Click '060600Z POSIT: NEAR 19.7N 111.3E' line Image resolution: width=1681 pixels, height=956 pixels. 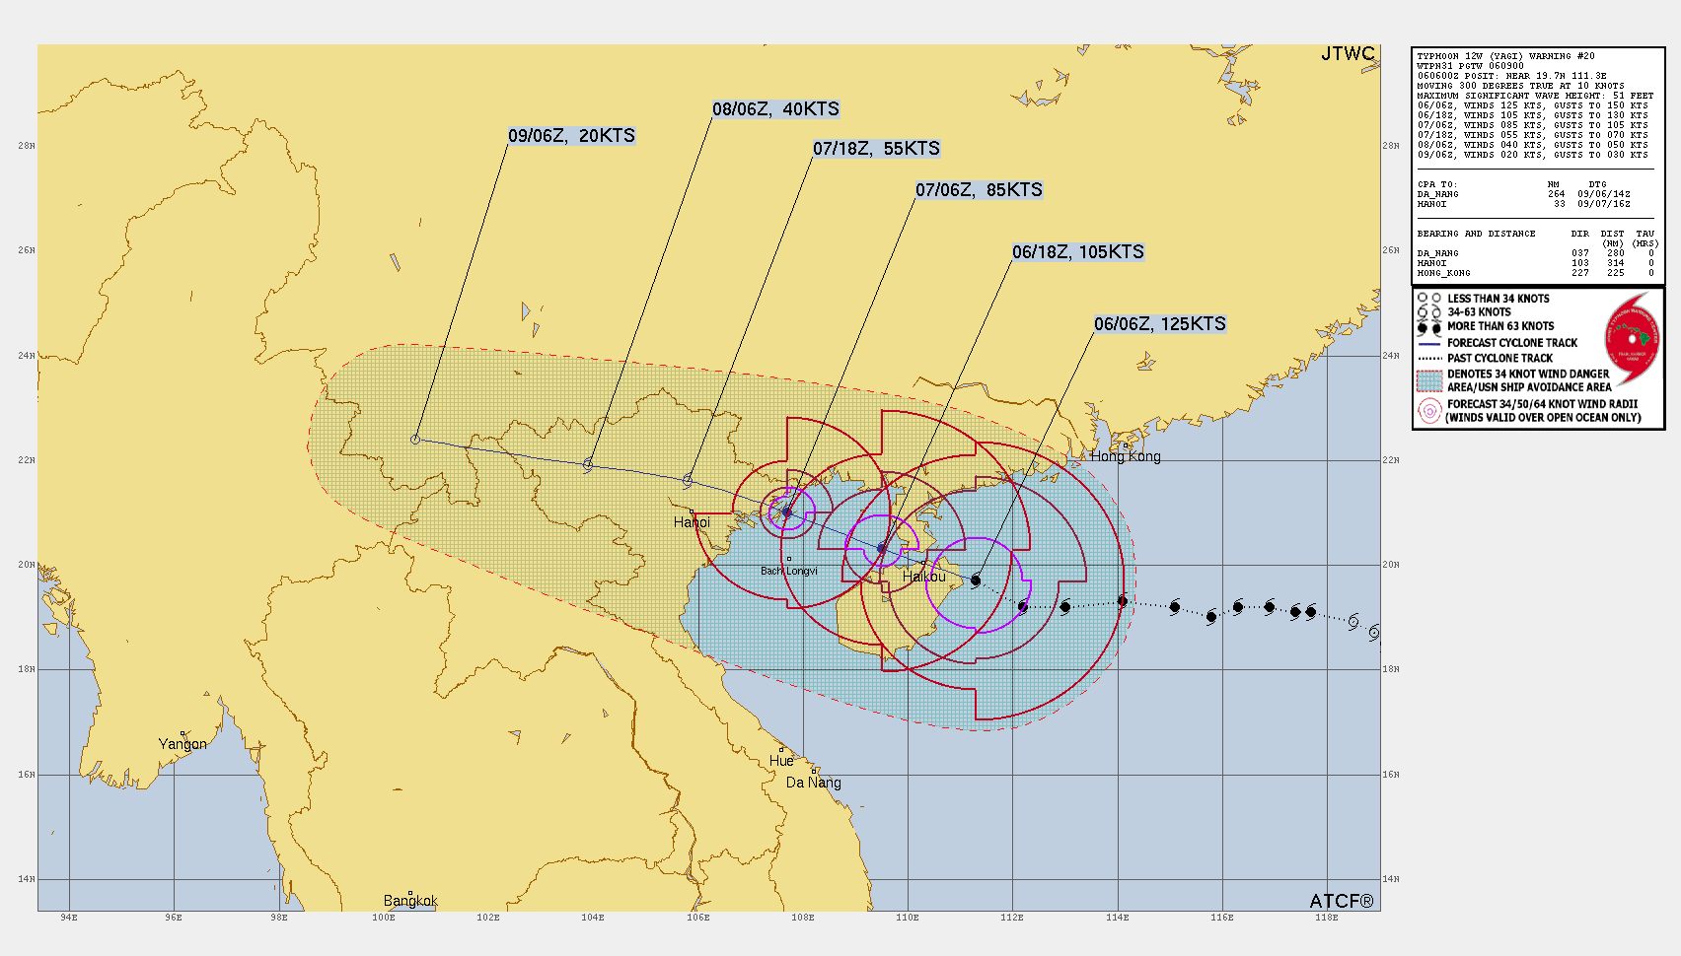coord(1511,76)
